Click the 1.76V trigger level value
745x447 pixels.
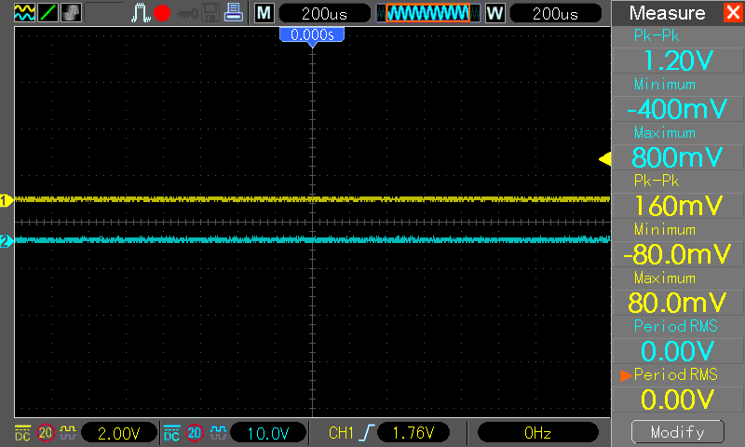[413, 433]
